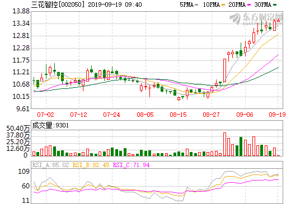291x204 pixels.
Task: Click the 07-24 date label
Action: [111, 115]
